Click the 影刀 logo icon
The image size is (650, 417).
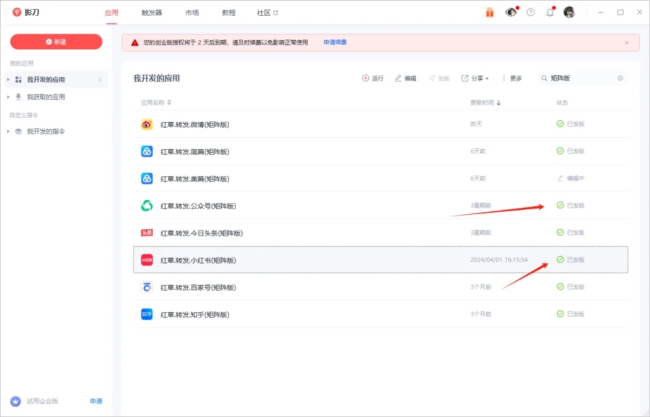click(17, 12)
